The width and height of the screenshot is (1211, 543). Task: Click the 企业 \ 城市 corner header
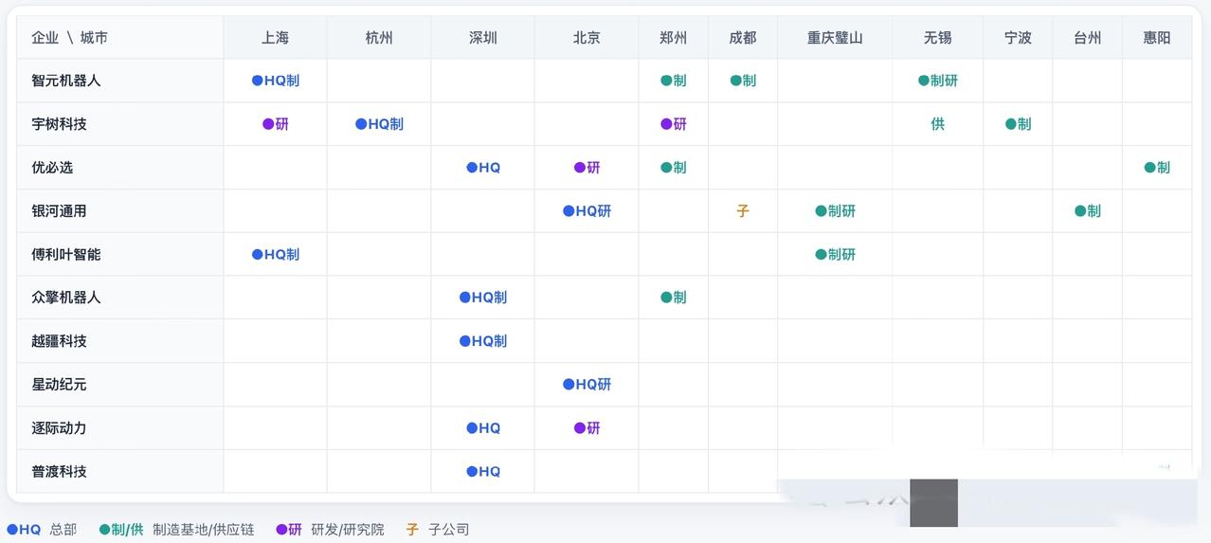coord(120,38)
